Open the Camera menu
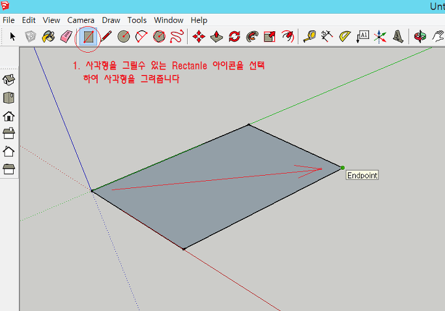This screenshot has height=311, width=445. (x=81, y=20)
